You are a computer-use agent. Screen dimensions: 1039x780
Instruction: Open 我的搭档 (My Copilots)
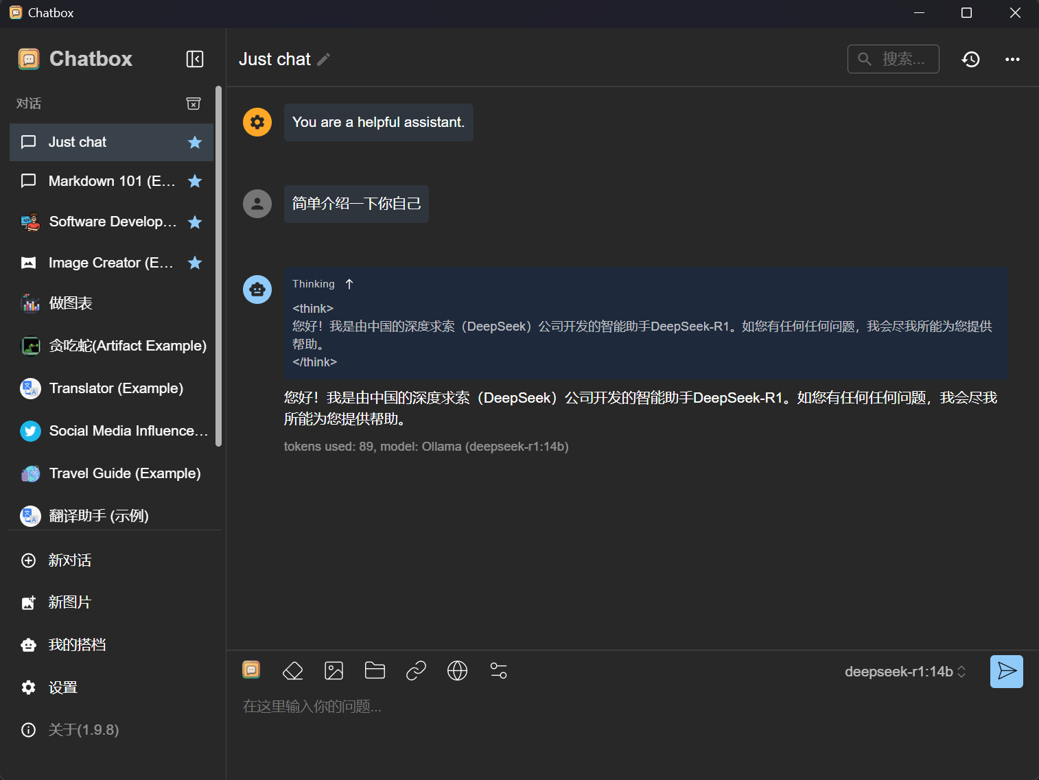(x=111, y=645)
